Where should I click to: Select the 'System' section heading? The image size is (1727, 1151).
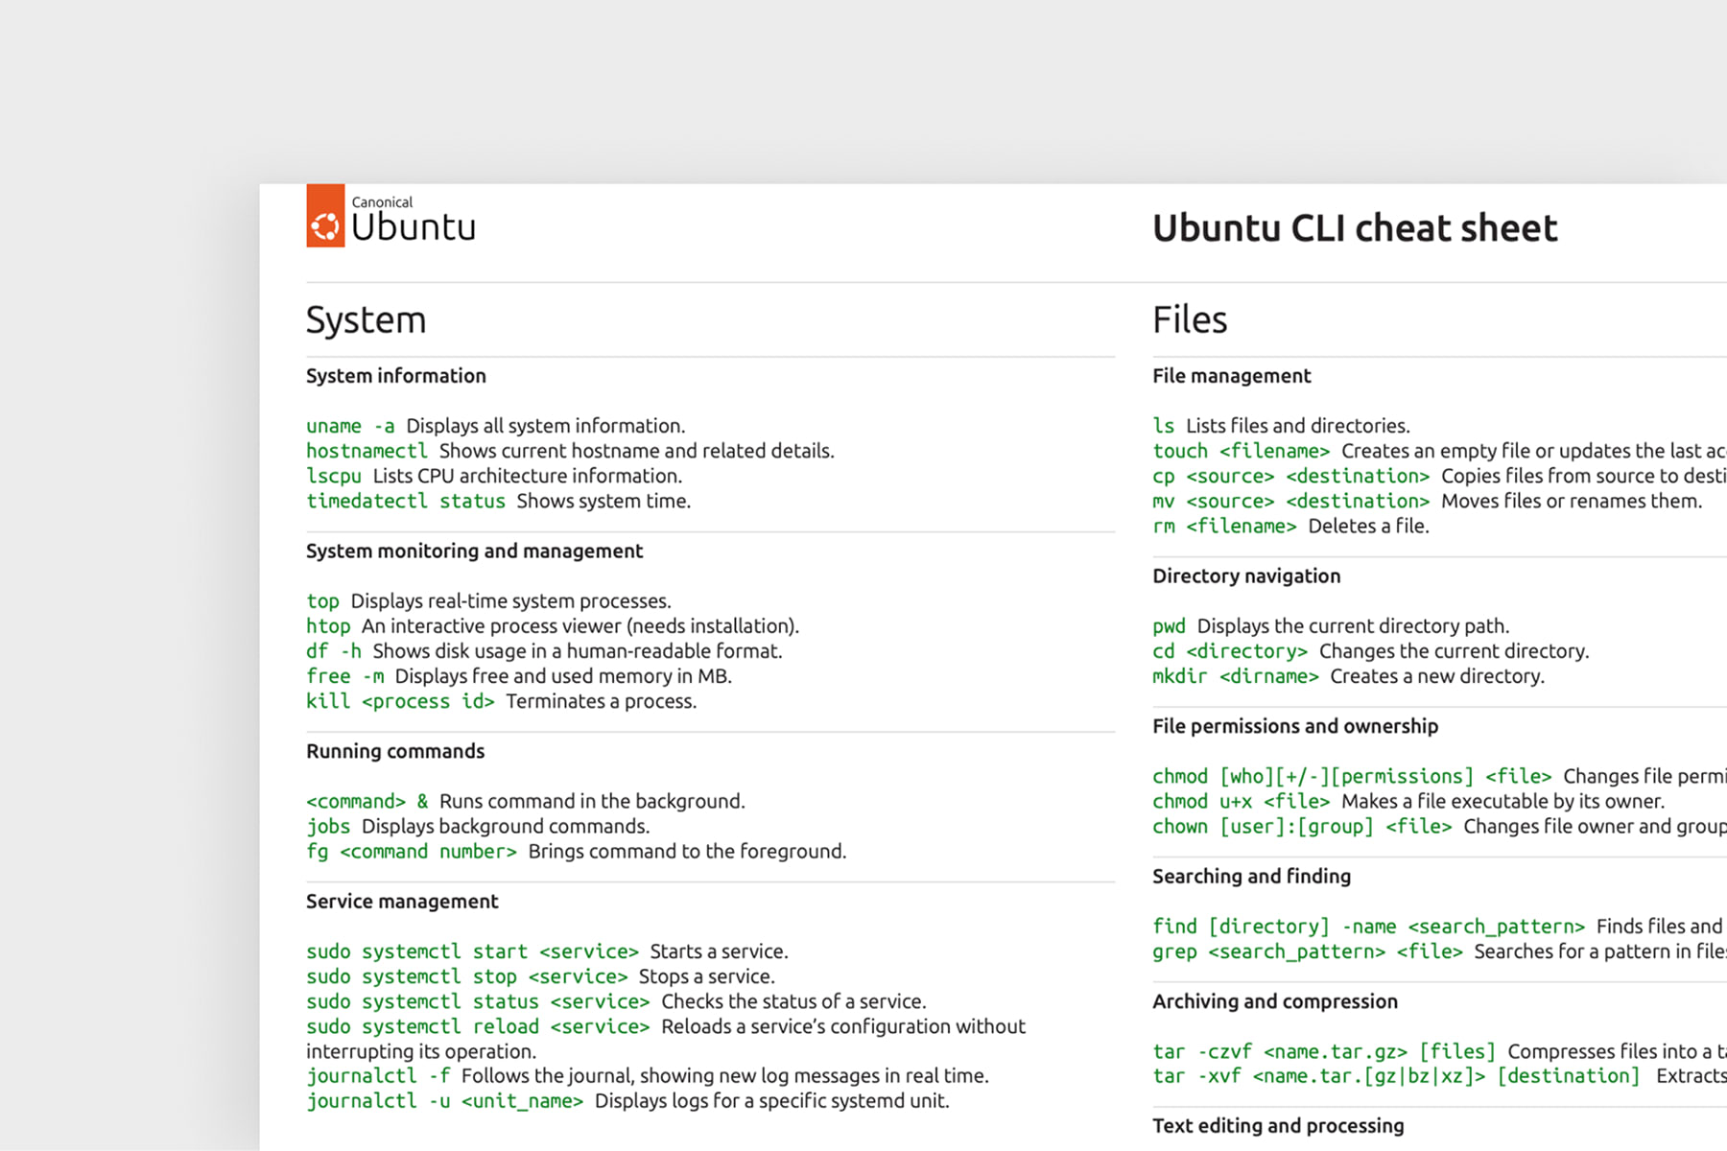(366, 319)
